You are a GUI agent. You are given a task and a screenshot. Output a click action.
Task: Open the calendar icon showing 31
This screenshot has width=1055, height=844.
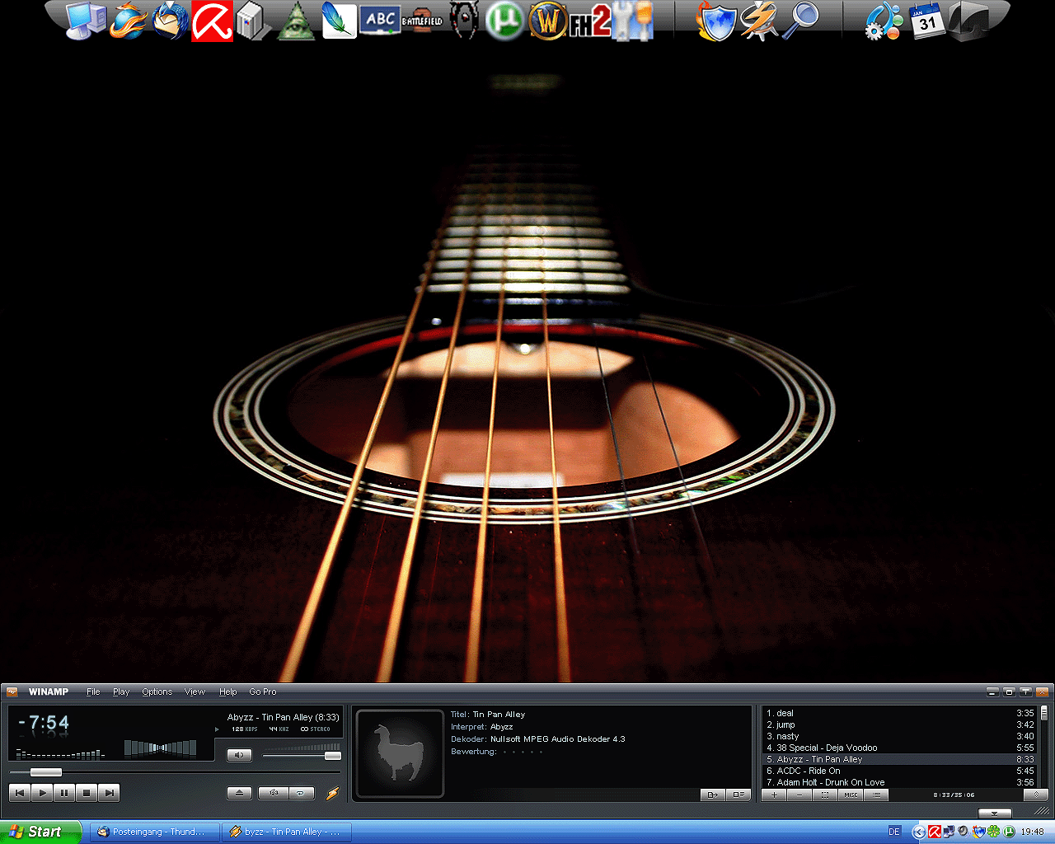pyautogui.click(x=927, y=21)
